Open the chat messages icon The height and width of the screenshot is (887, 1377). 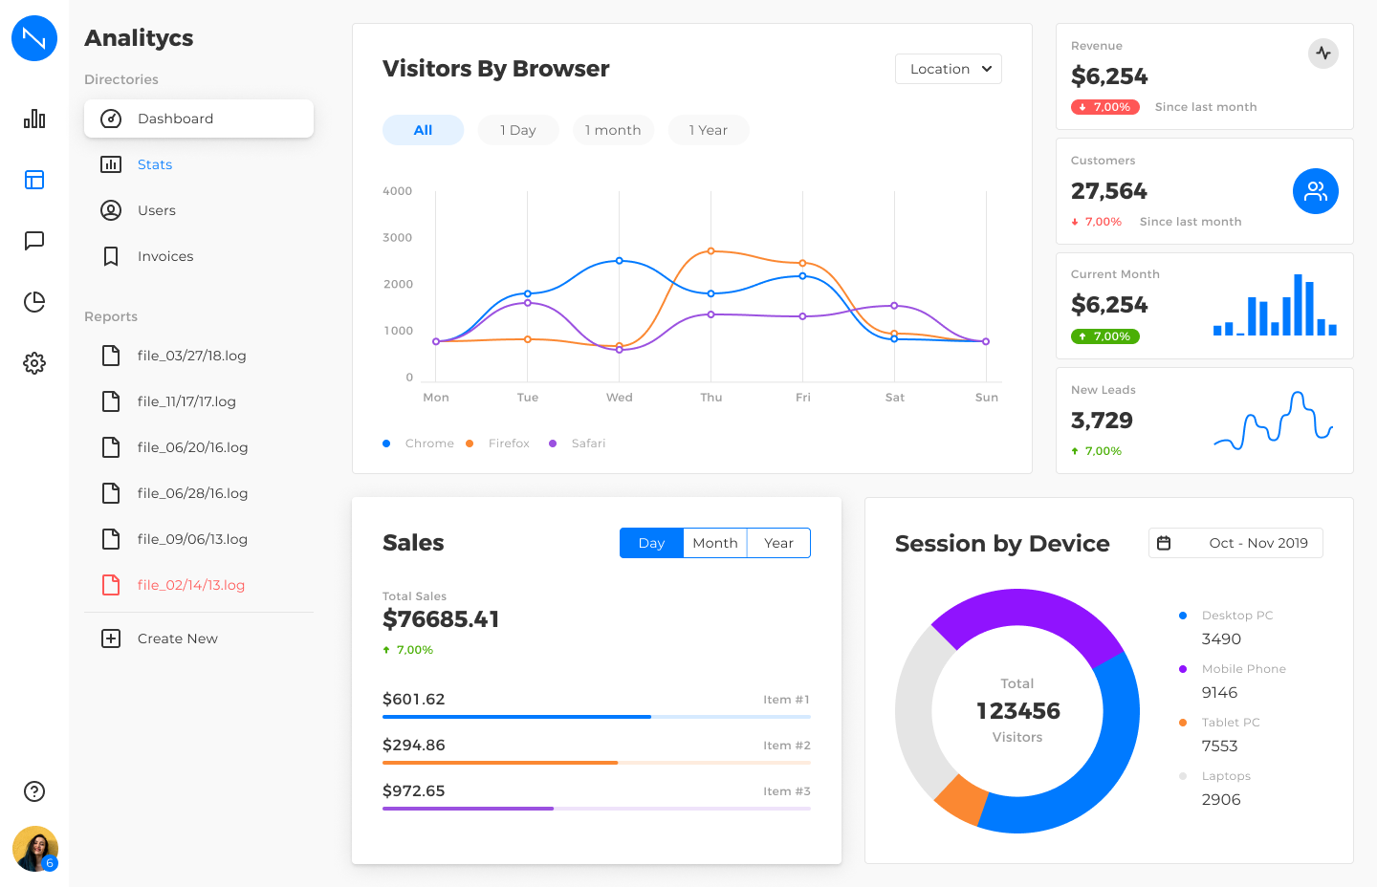click(x=34, y=241)
